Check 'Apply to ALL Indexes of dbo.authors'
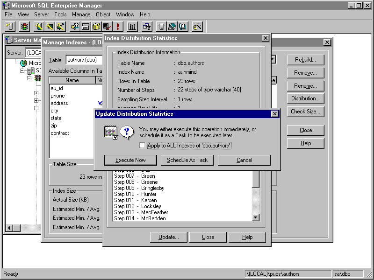374x280 pixels. 142,146
